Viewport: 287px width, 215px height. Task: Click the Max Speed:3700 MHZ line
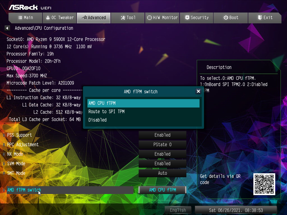(27, 76)
